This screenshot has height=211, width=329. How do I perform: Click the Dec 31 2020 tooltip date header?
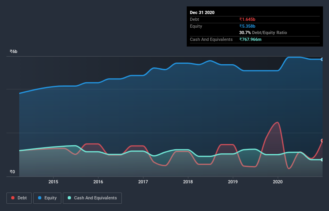point(202,12)
